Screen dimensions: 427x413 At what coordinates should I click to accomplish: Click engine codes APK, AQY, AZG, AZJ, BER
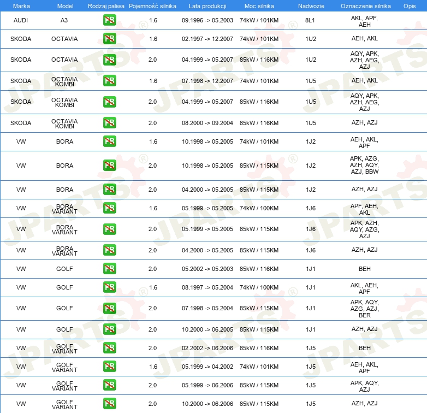point(364,309)
